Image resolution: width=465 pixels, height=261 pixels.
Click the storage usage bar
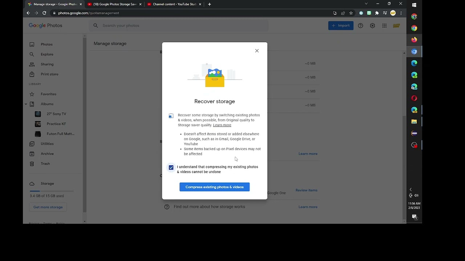pyautogui.click(x=52, y=191)
